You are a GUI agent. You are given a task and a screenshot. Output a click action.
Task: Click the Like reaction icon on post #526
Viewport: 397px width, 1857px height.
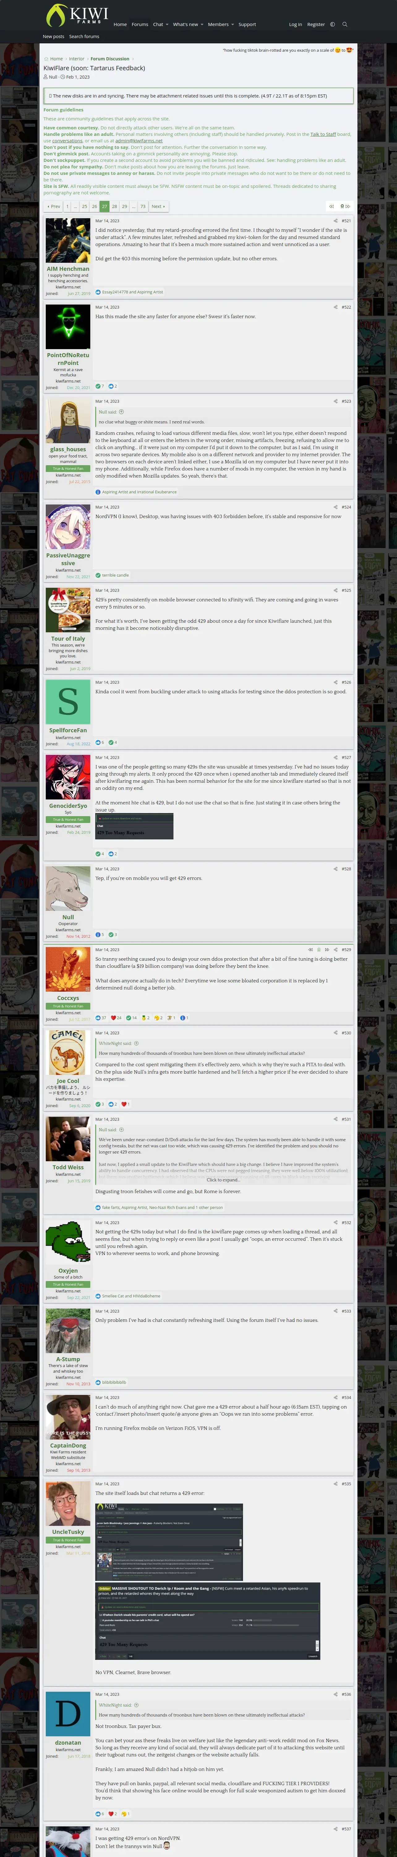click(x=98, y=742)
